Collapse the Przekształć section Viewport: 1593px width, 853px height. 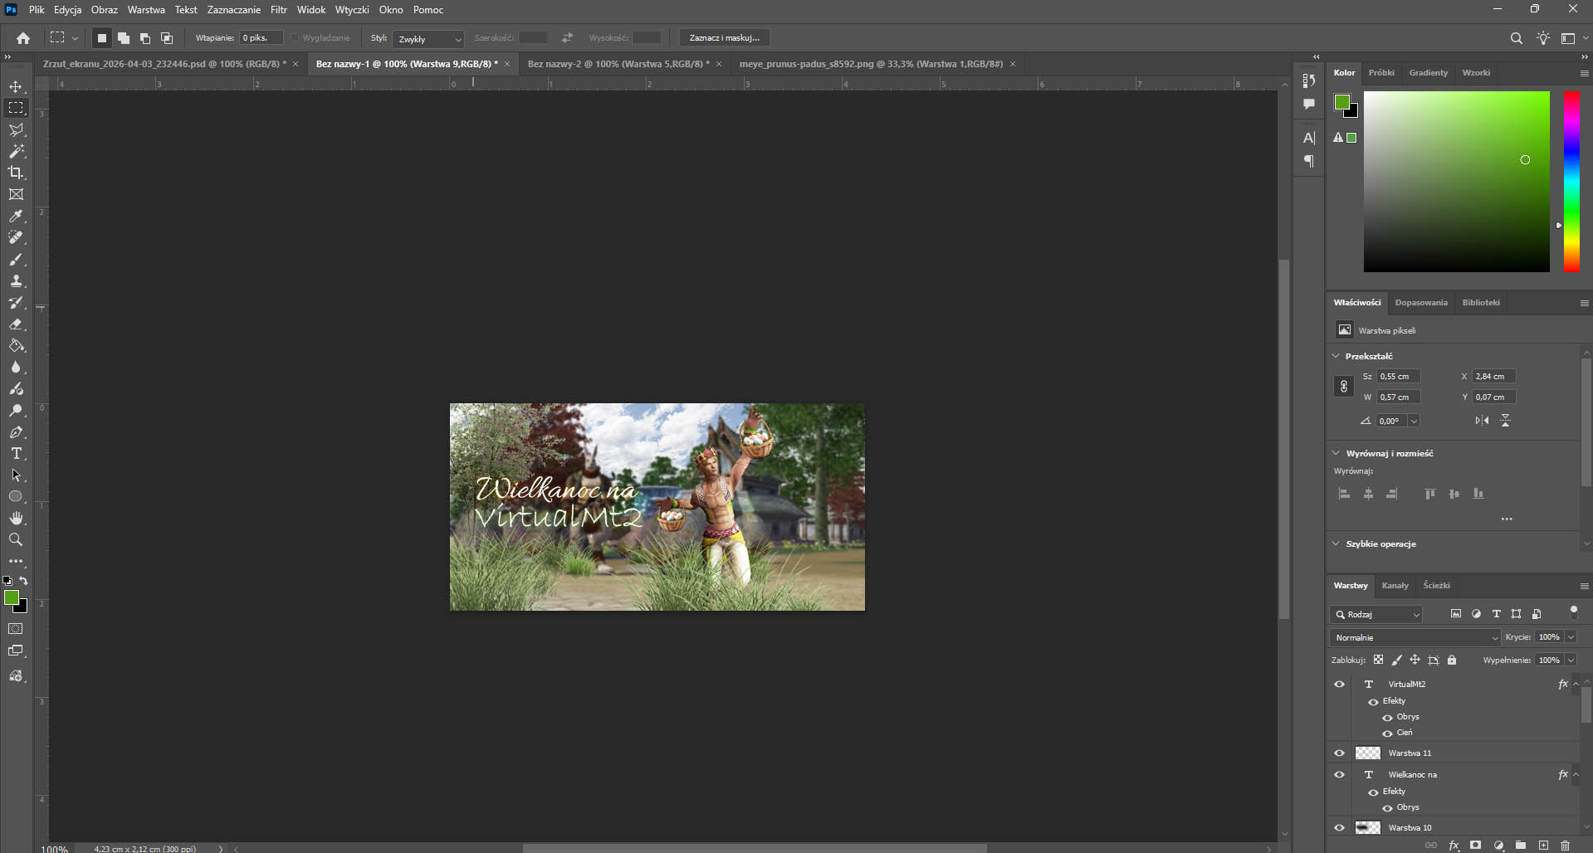(x=1336, y=356)
